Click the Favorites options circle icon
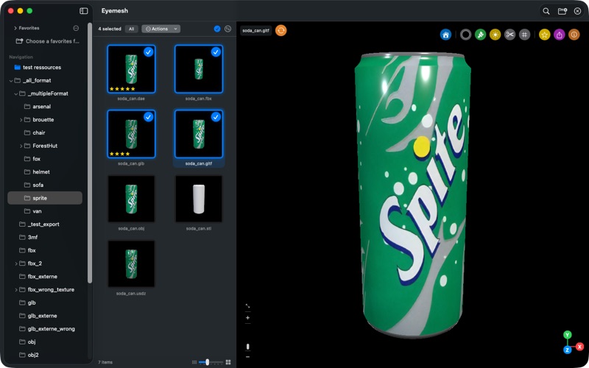 click(x=76, y=28)
